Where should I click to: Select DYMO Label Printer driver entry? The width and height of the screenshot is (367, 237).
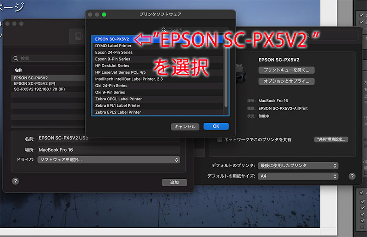(x=157, y=46)
